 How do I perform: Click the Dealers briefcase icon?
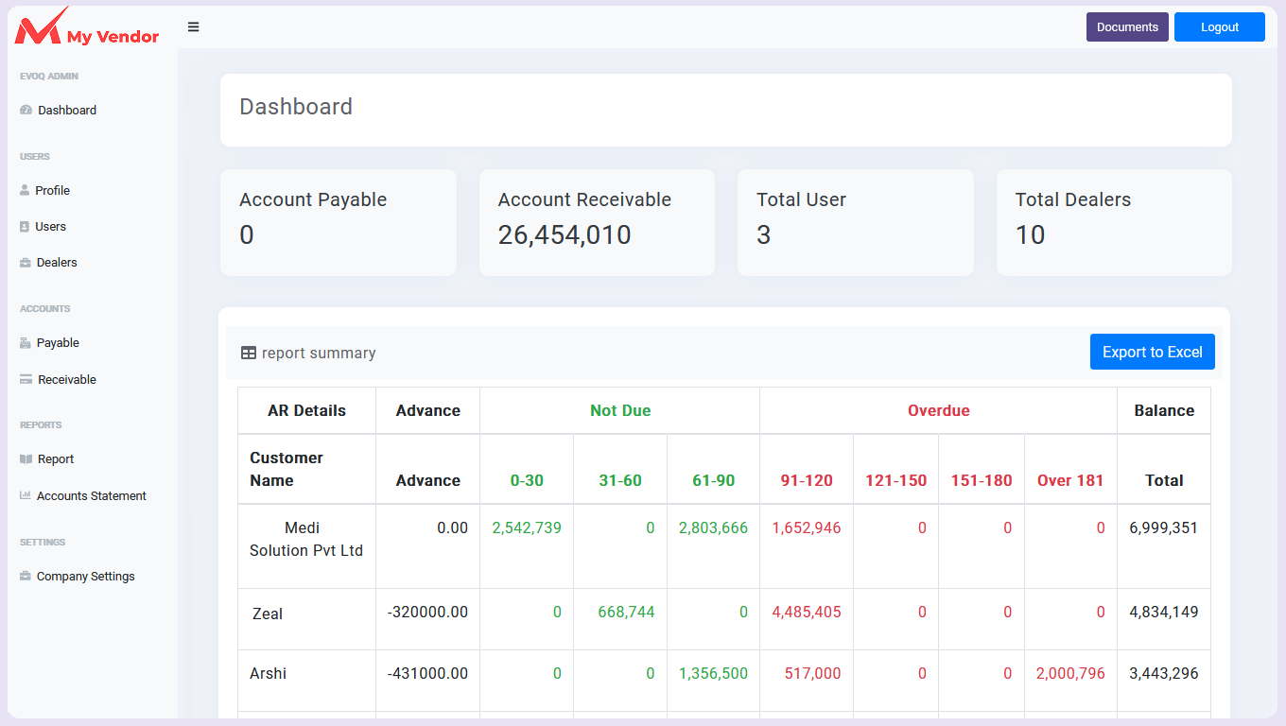click(26, 263)
